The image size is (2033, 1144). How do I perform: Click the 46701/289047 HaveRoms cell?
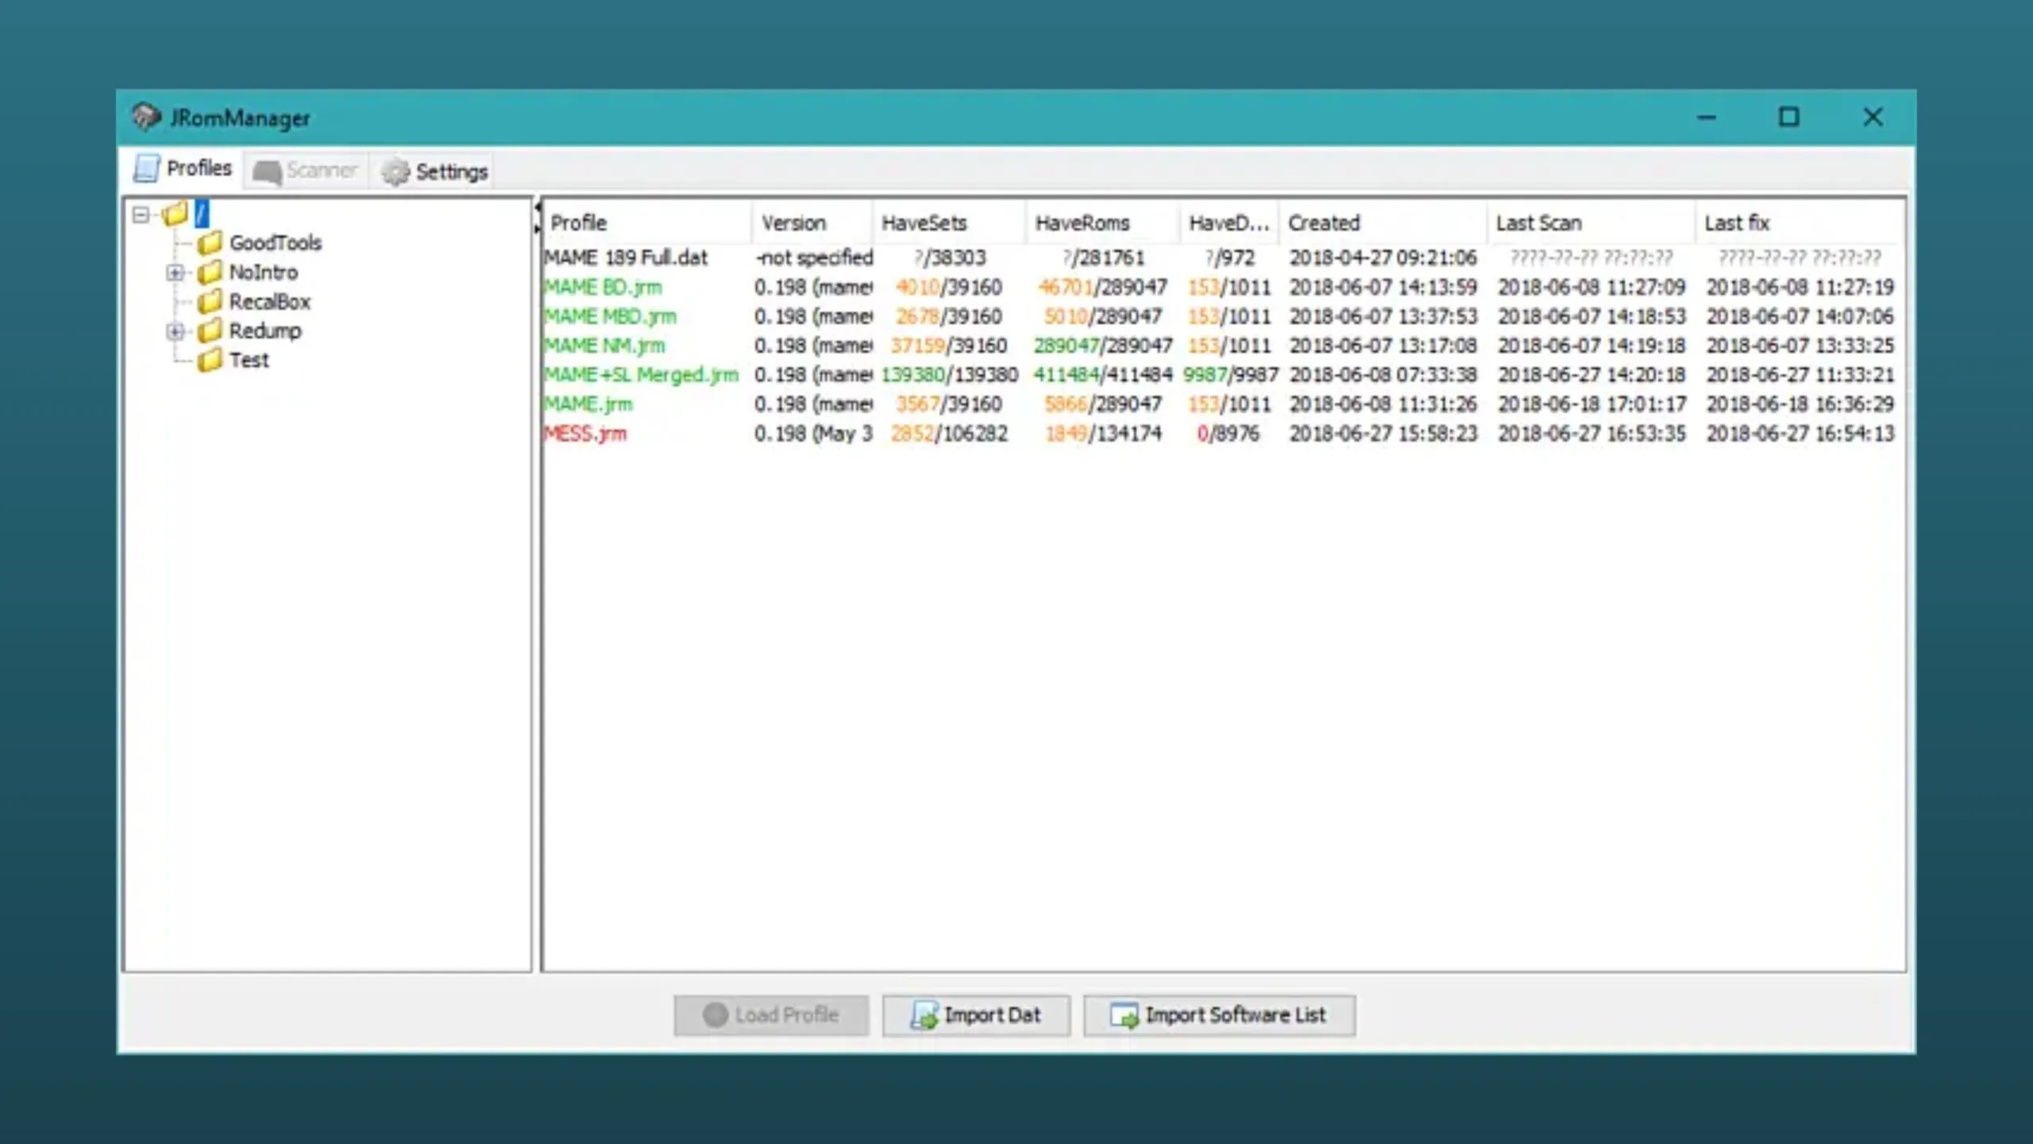point(1102,287)
